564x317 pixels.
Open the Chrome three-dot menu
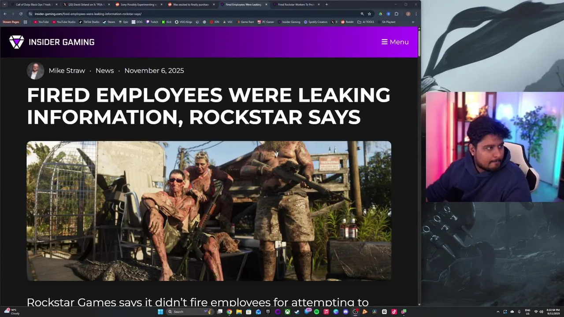(x=416, y=14)
